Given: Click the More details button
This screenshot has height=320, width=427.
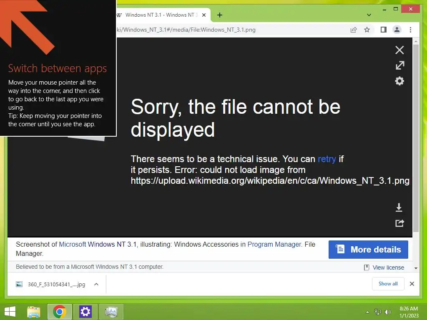Looking at the screenshot, I should (x=368, y=250).
